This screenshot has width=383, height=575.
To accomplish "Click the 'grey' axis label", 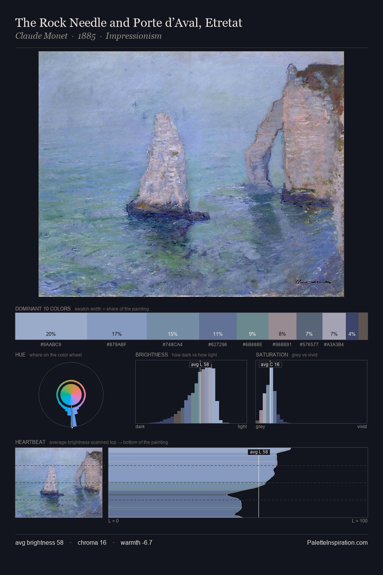I will pos(260,427).
